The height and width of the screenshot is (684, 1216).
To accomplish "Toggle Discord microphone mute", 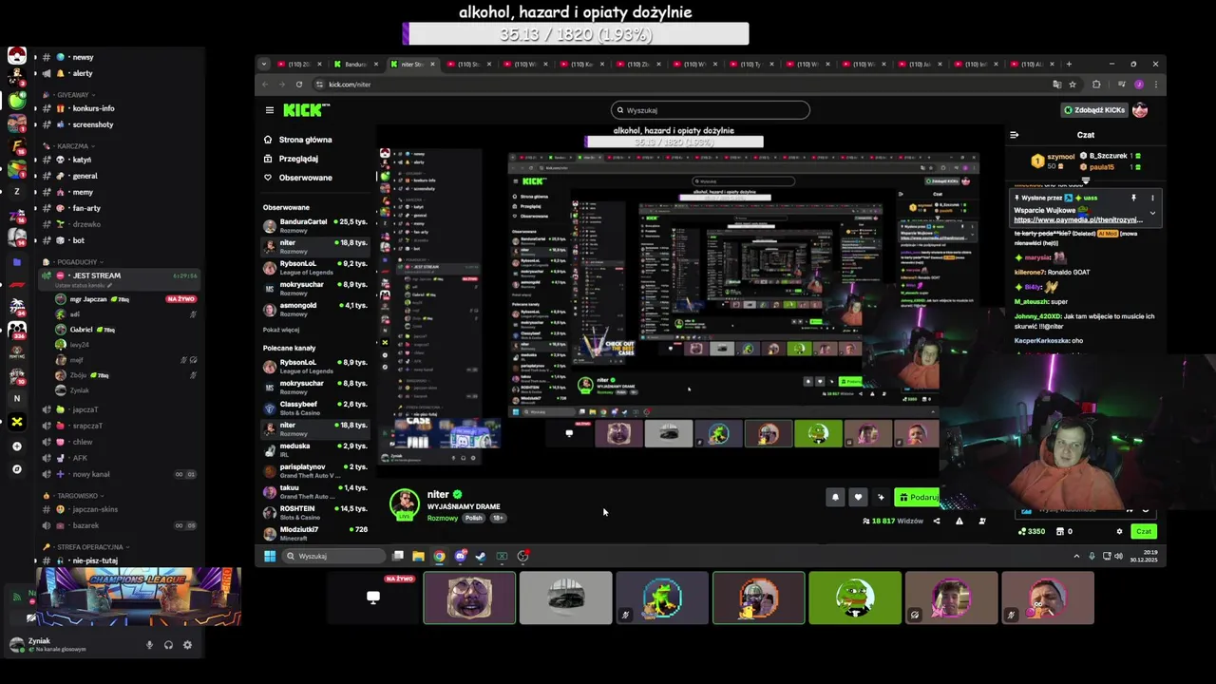I will tap(149, 645).
